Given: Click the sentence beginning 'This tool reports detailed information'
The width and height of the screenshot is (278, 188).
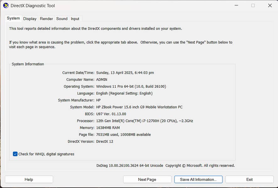Looking at the screenshot, I should (95, 29).
